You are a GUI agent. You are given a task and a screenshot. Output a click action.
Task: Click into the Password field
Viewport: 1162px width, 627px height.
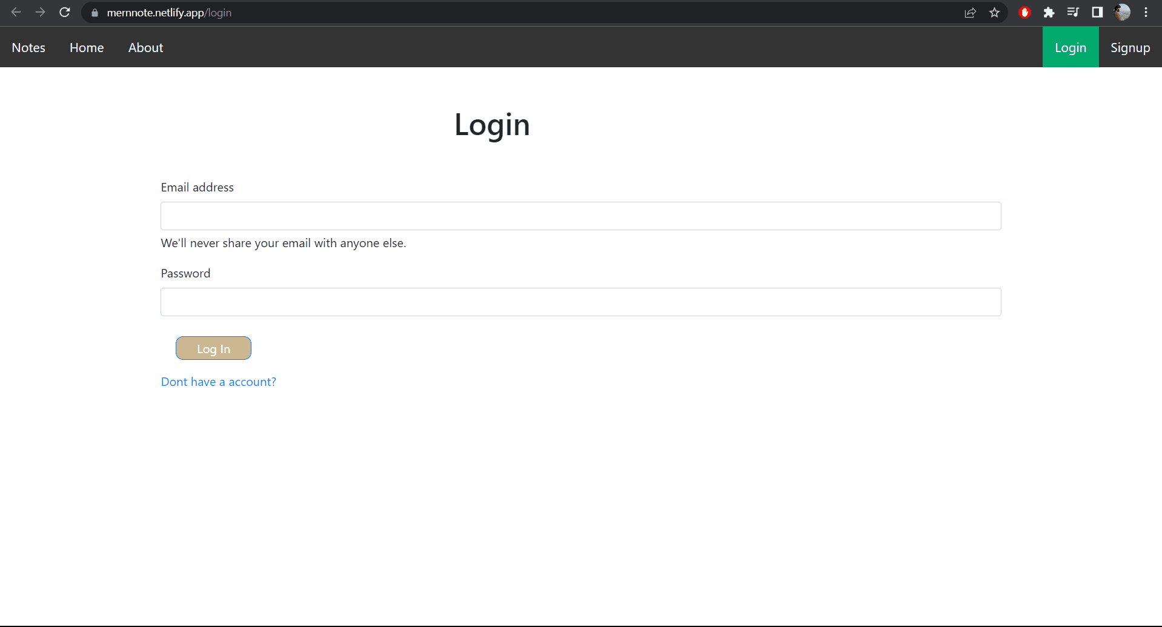coord(580,302)
